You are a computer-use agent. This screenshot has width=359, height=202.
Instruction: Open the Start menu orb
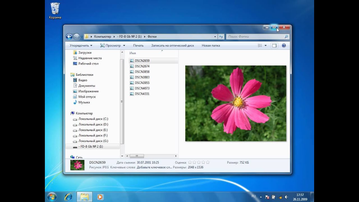tap(52, 197)
